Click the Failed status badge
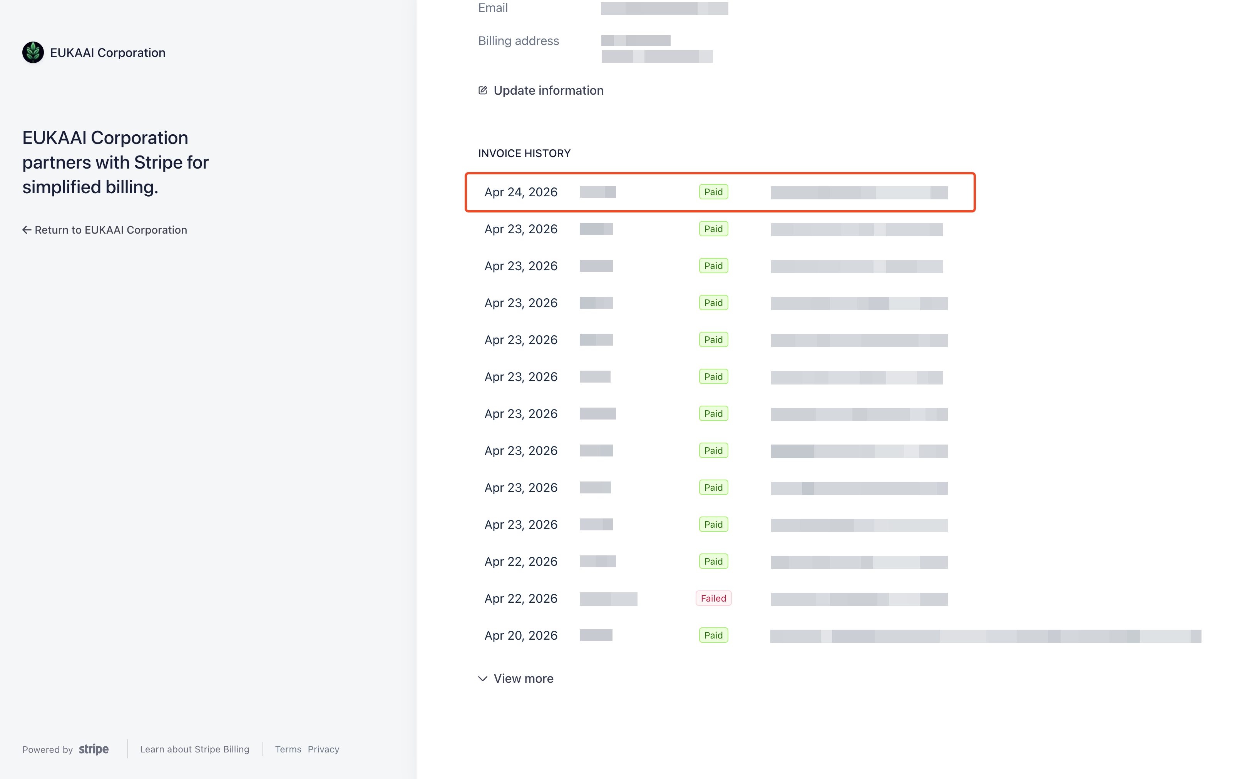Screen dimensions: 1235x779 (713, 598)
